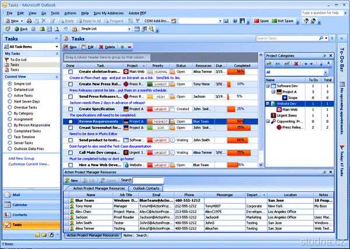Collapse the Software Dev category tree node
The width and height of the screenshot is (350, 249).
click(x=268, y=86)
